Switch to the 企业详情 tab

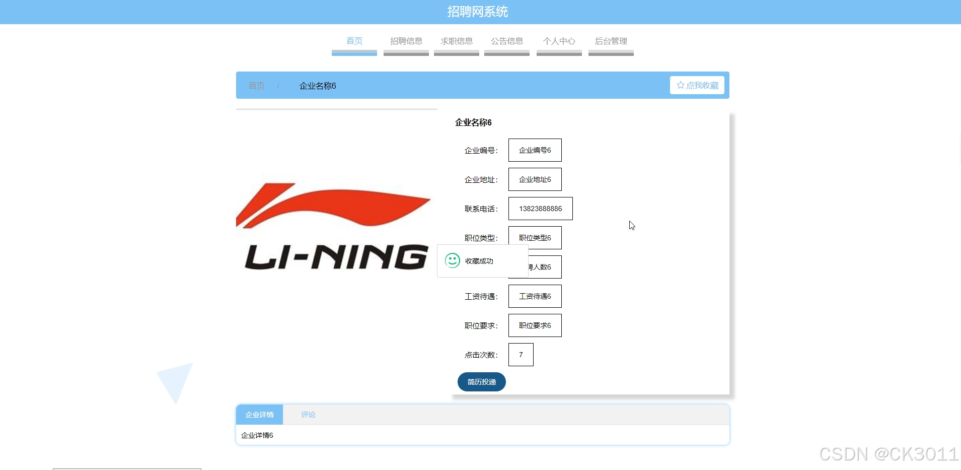[x=260, y=415]
